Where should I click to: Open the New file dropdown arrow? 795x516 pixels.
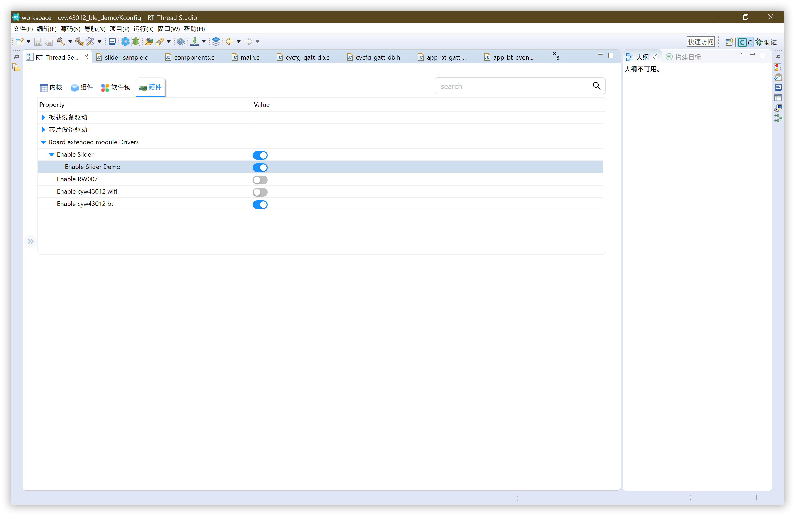28,42
